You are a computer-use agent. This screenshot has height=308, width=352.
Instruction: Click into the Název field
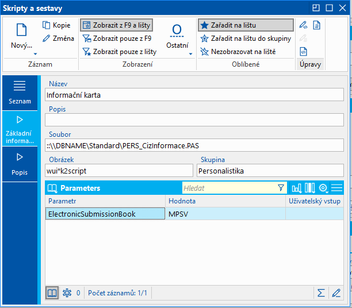(194, 95)
